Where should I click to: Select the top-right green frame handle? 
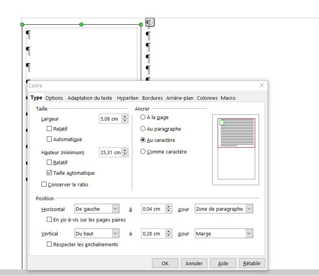point(141,25)
